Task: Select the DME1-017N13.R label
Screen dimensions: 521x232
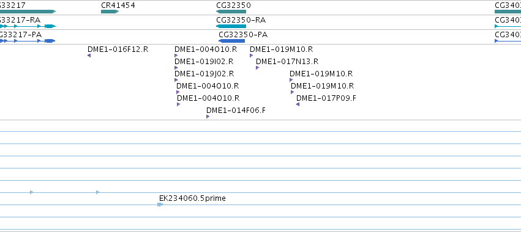Action: (287, 62)
